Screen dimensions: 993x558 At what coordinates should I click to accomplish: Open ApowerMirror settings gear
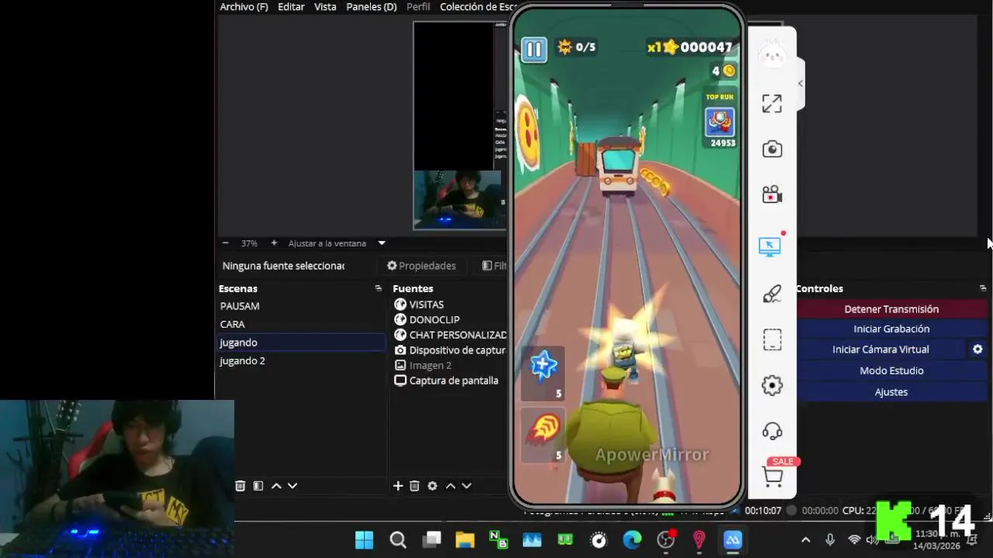coord(772,385)
